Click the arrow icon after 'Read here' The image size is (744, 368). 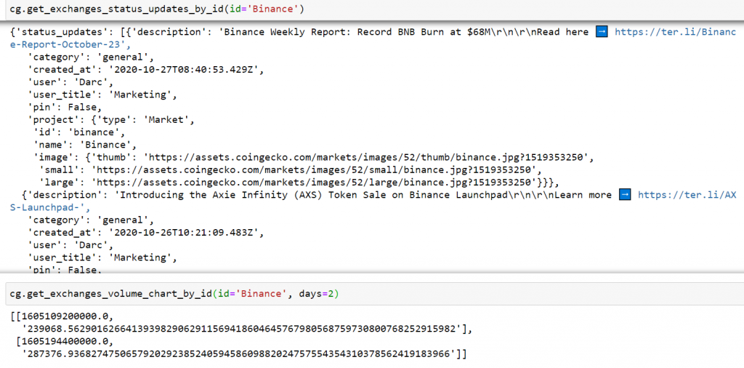point(602,32)
